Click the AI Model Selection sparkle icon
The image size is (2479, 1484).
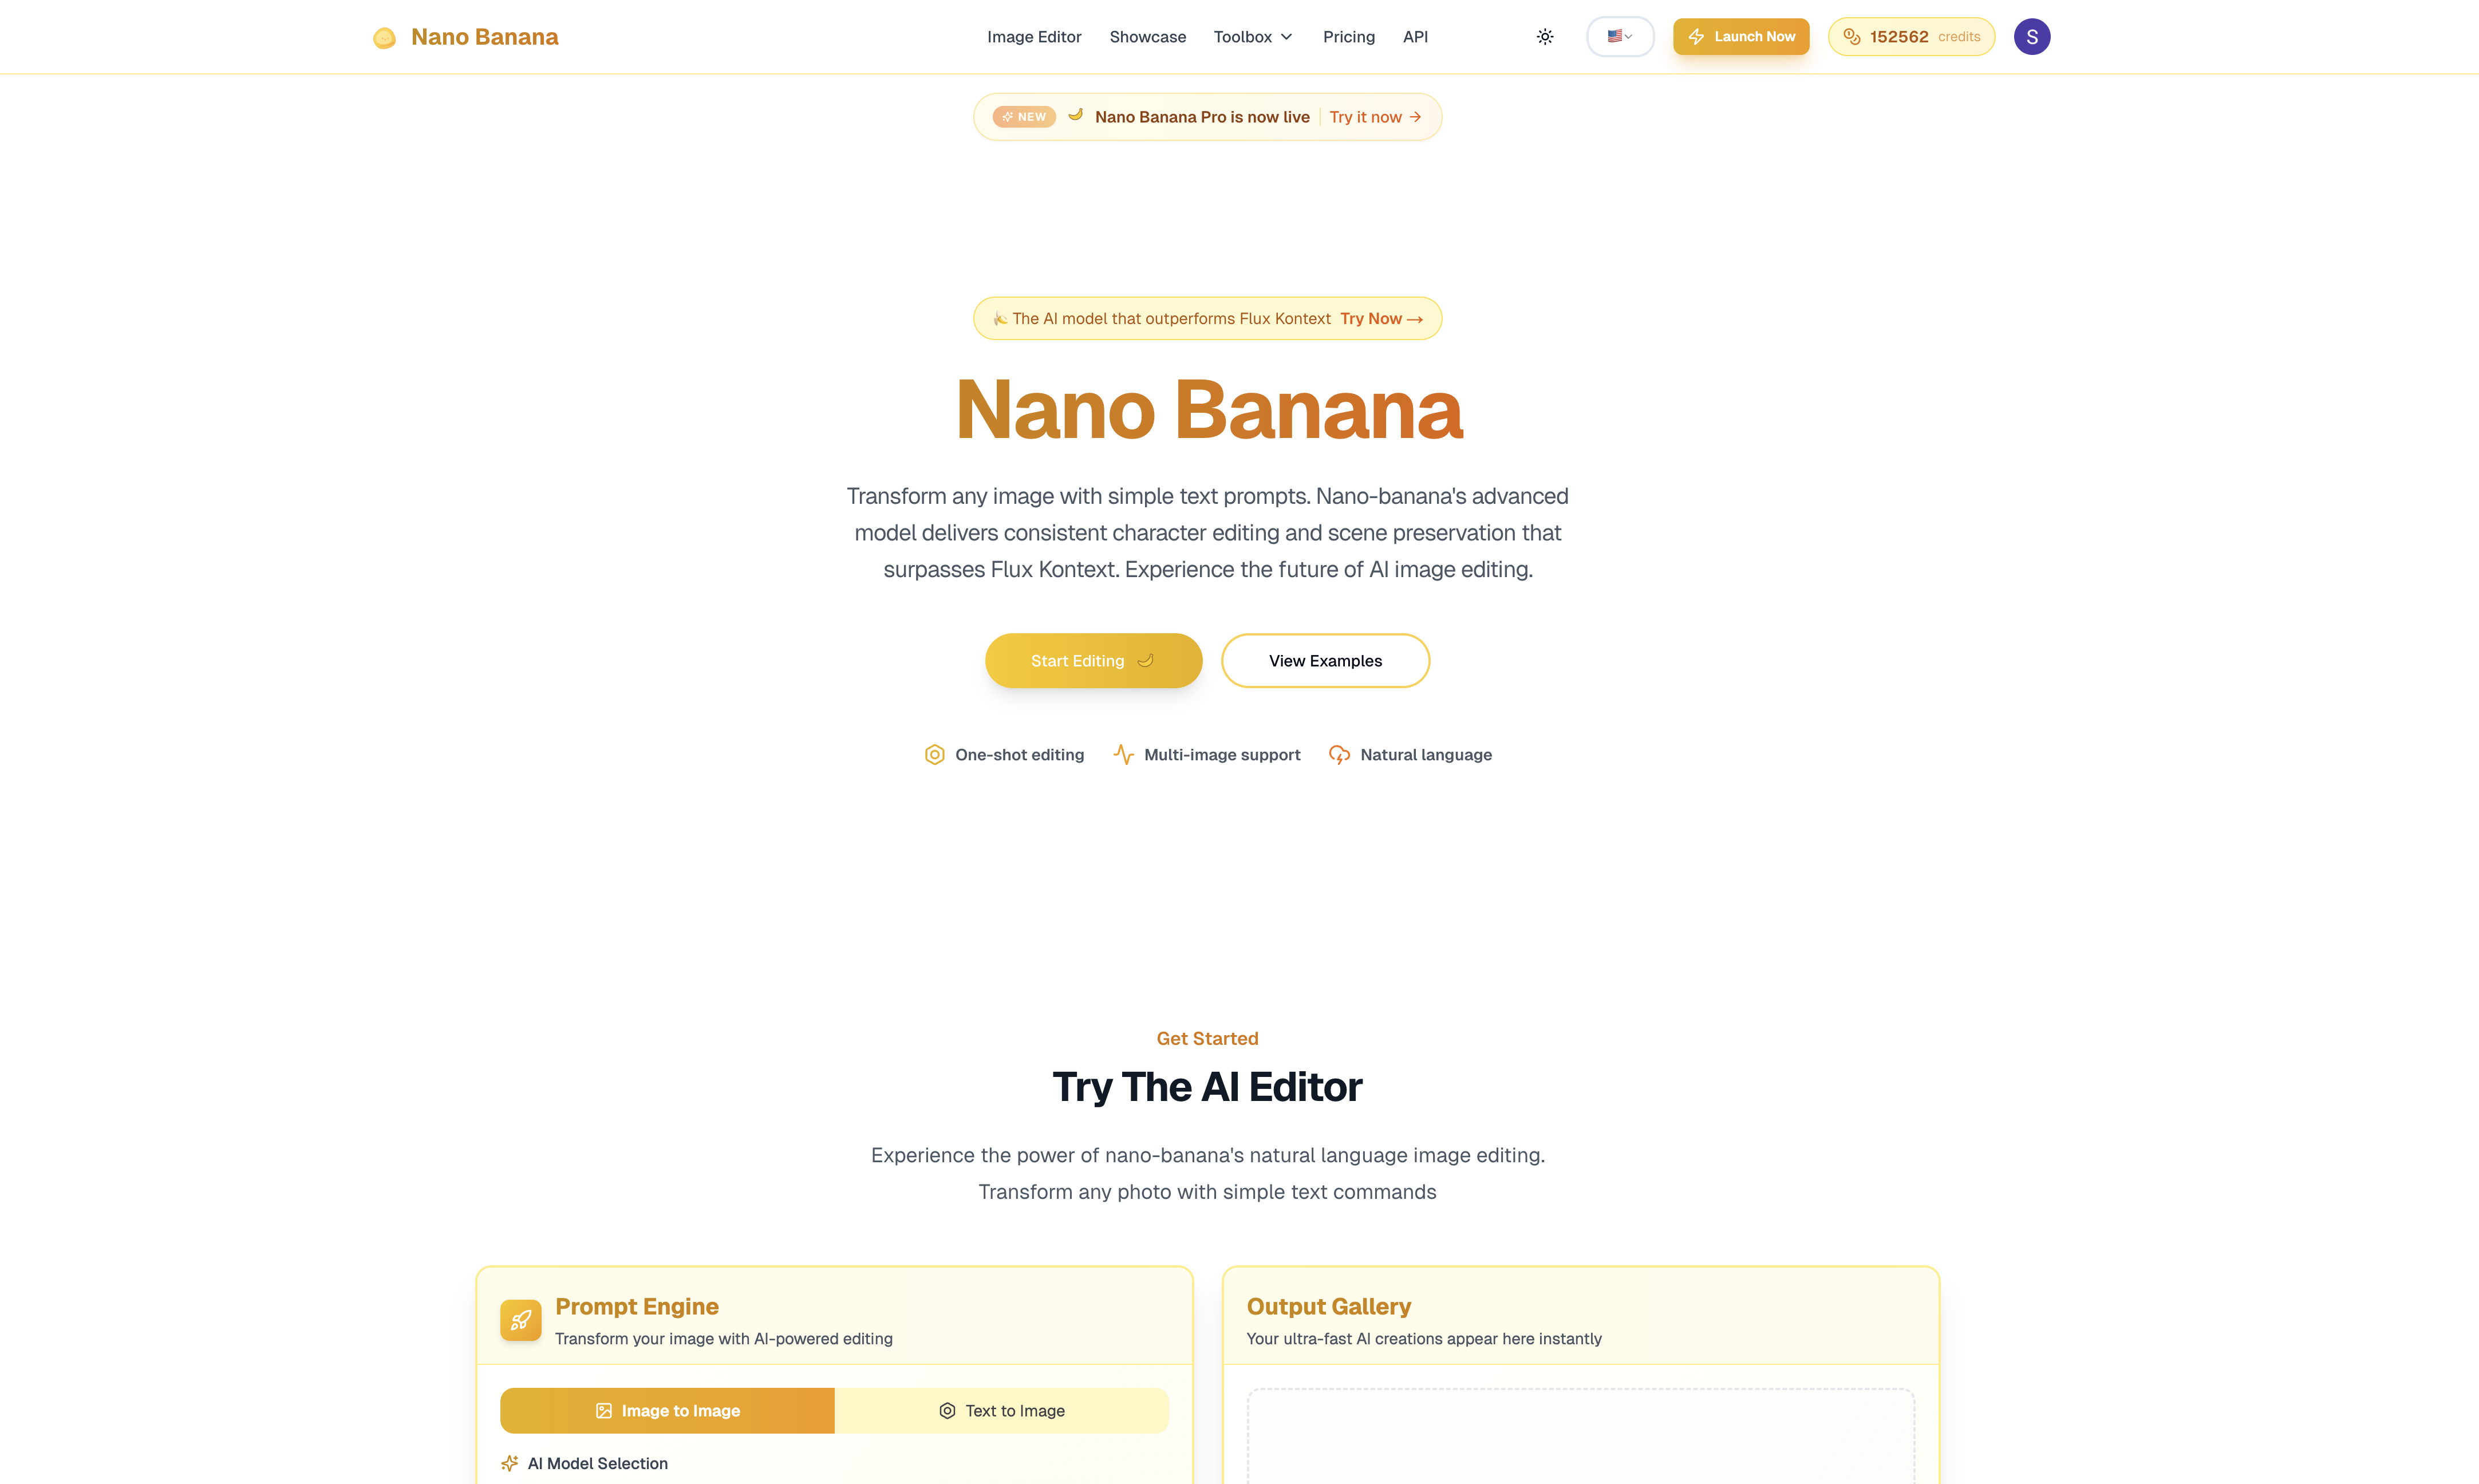(510, 1463)
